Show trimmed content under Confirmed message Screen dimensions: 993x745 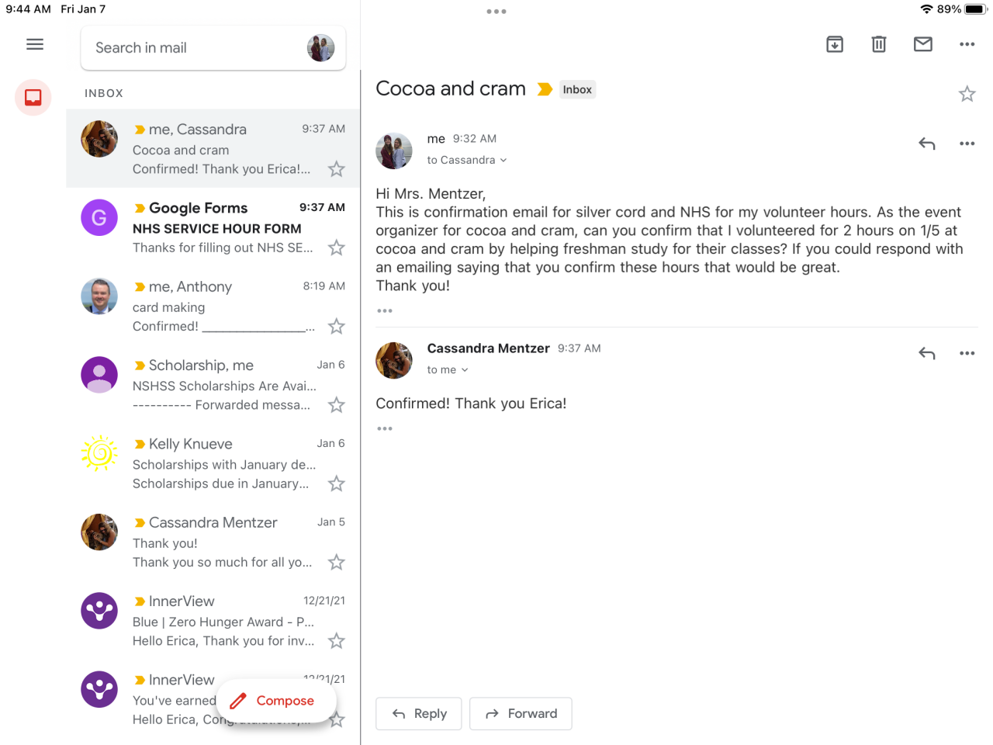click(x=385, y=428)
